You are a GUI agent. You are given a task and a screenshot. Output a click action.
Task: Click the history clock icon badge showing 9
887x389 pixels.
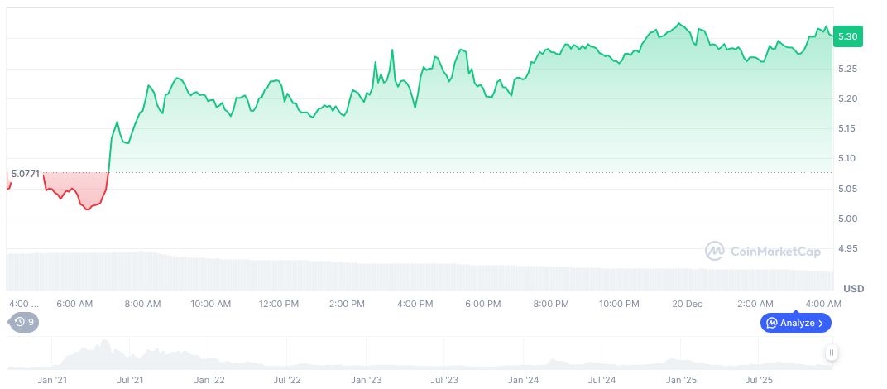click(24, 322)
